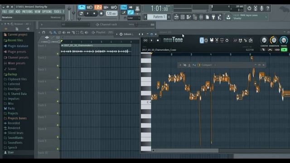Open the Channel rack view icon

point(183,17)
